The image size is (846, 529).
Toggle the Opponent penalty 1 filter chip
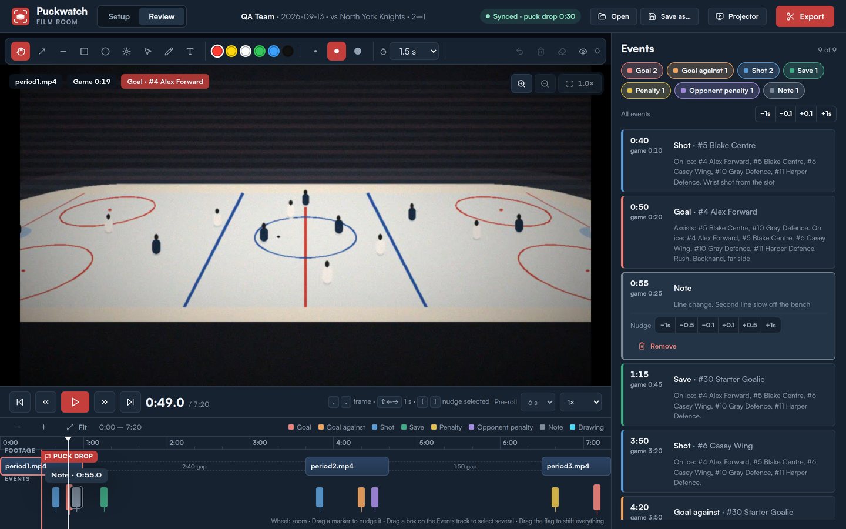coord(717,91)
